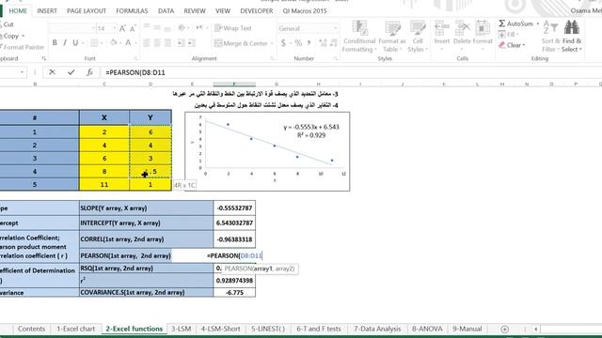Switch to the PAGE LAYOUT ribbon tab
Screen dimensions: 602x338
pos(87,10)
